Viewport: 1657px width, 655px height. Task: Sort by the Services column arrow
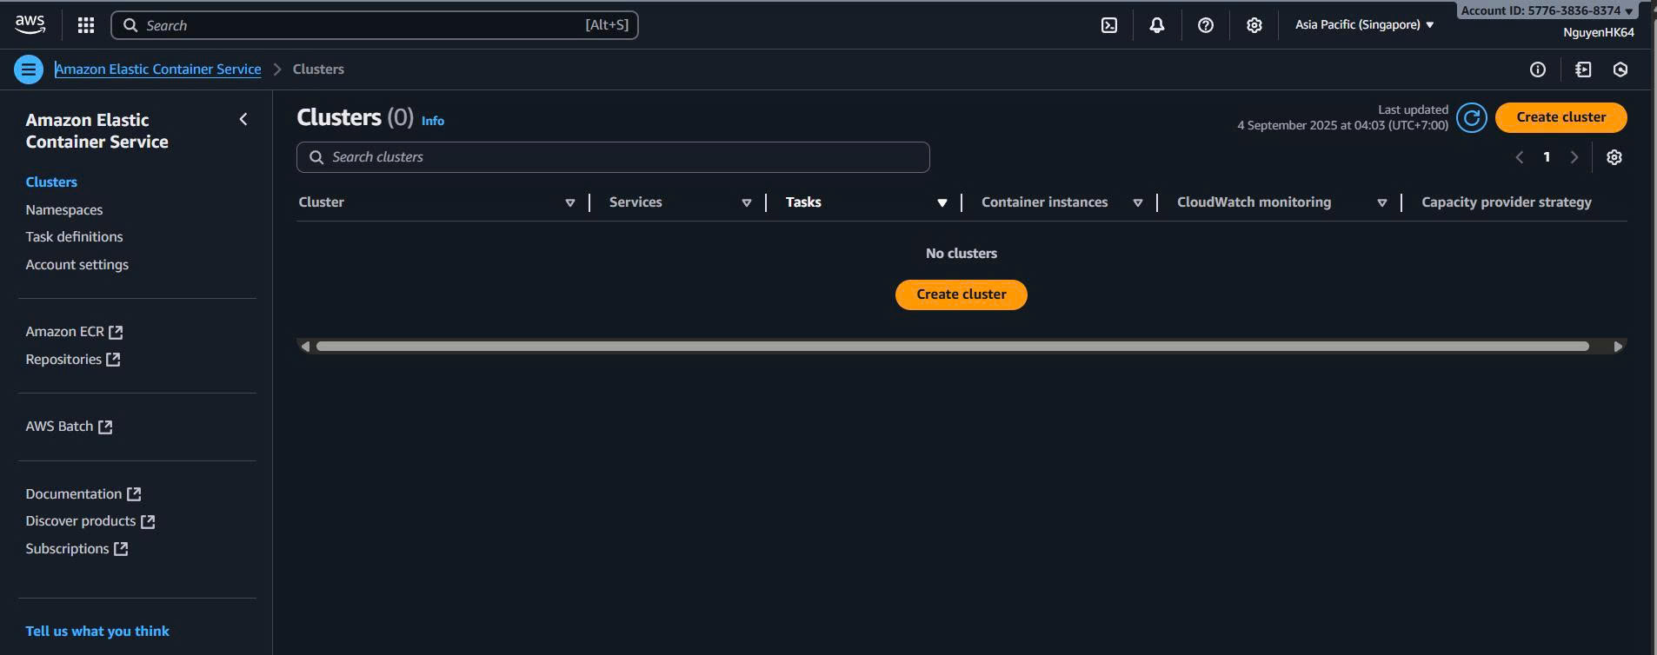(x=747, y=202)
